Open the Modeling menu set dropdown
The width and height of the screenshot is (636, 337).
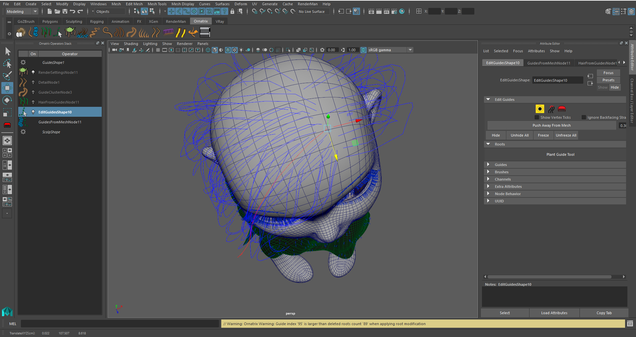click(x=22, y=12)
